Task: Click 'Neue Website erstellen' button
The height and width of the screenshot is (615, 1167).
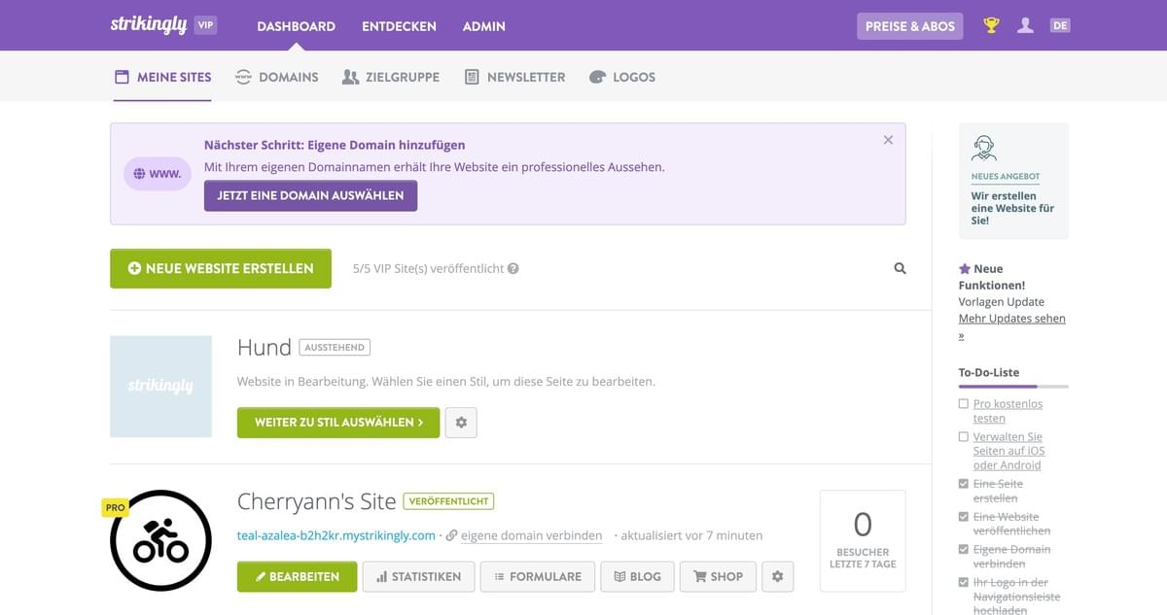Action: 221,268
